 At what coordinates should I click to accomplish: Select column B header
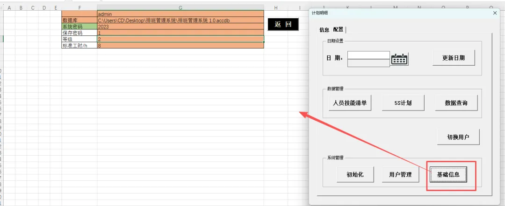point(21,7)
